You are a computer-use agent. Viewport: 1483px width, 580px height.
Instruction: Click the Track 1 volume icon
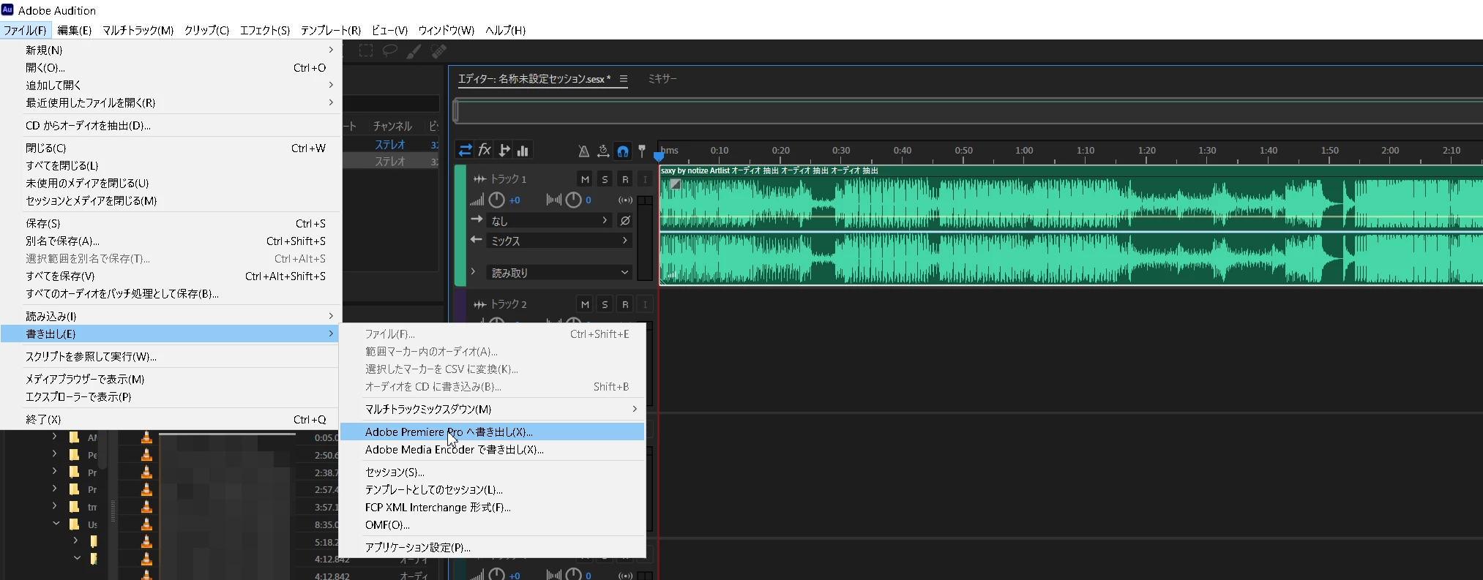pos(477,200)
